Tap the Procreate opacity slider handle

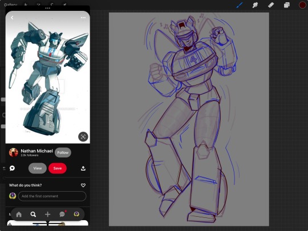tap(3, 127)
